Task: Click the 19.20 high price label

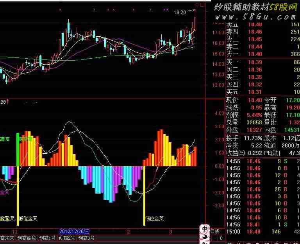Action: click(180, 13)
